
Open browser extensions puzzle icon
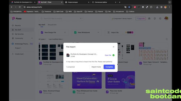(151, 7)
